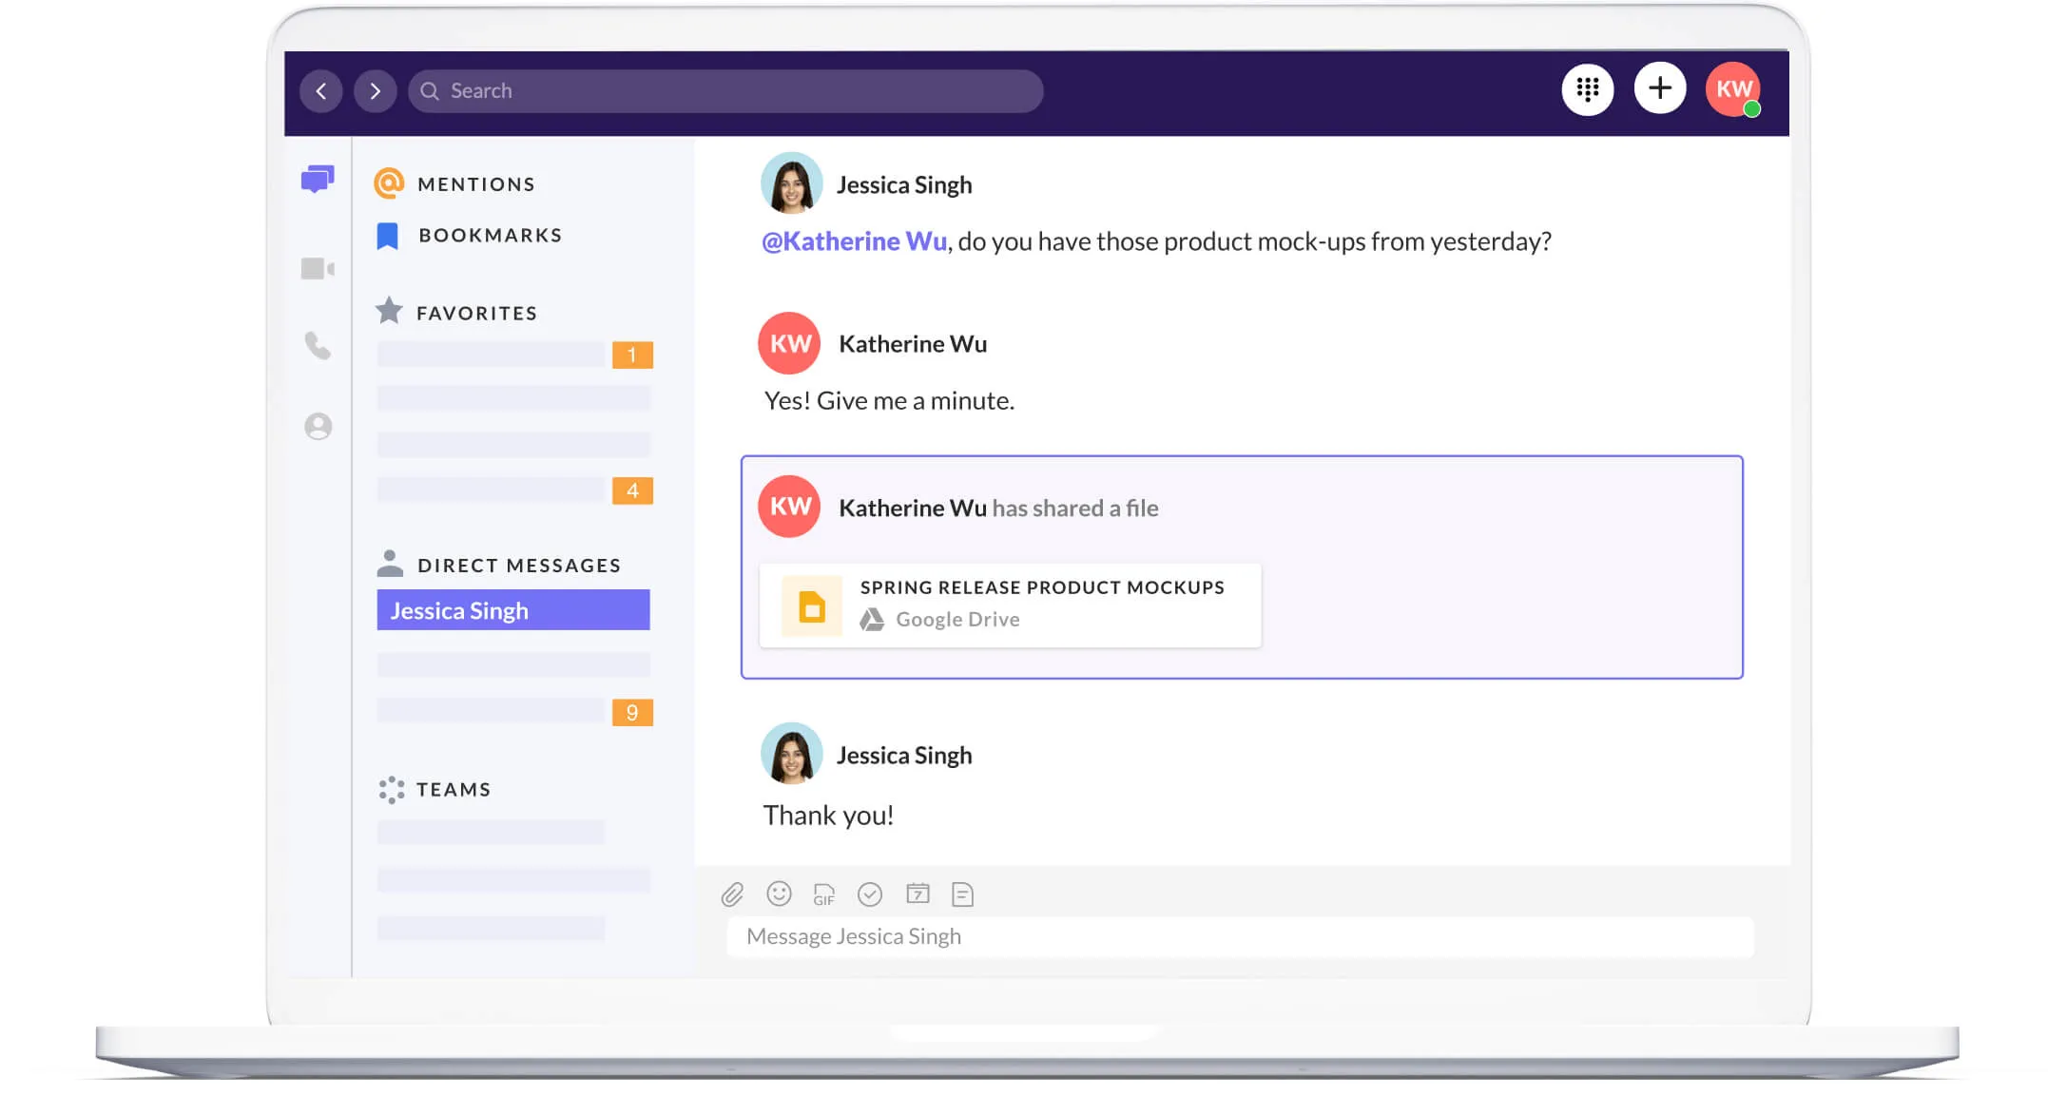Select Jessica Singh direct message

(x=512, y=610)
